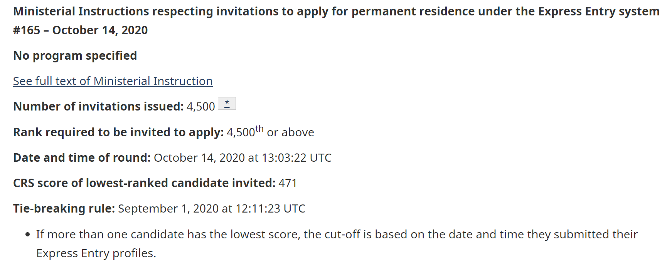Screen dimensions: 672x273
Task: Click the 'September 1, 2020 at 12:11:23 UTC' text
Action: click(211, 209)
